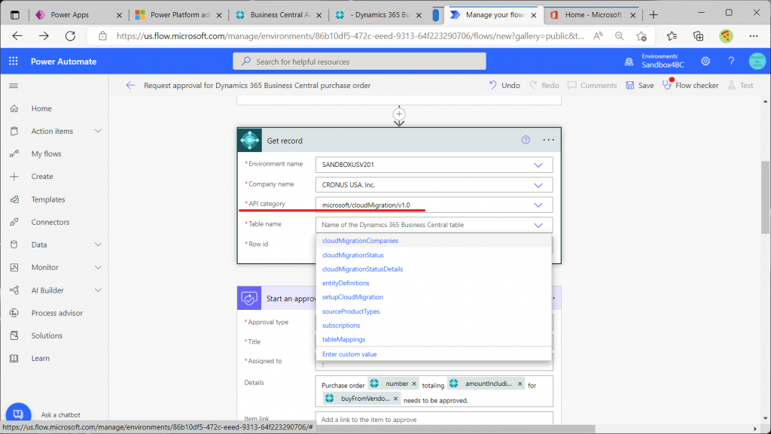Screen dimensions: 771x434
Task: Switch to the Business Central Admin tab
Action: click(x=279, y=15)
